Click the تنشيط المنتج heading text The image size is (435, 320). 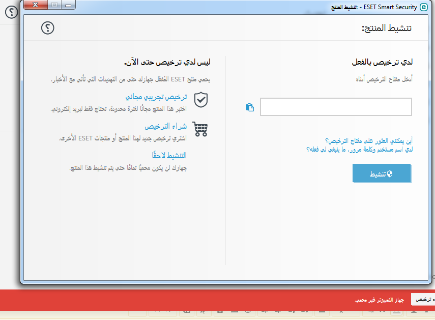point(387,28)
